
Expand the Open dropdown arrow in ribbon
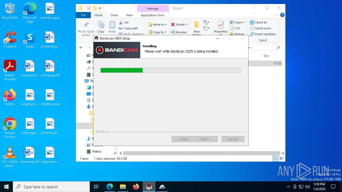tap(244, 22)
